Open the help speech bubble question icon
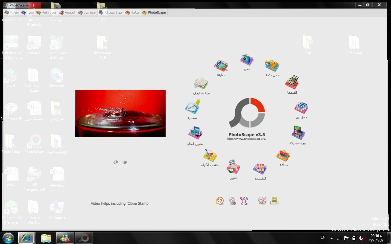 tap(220, 201)
